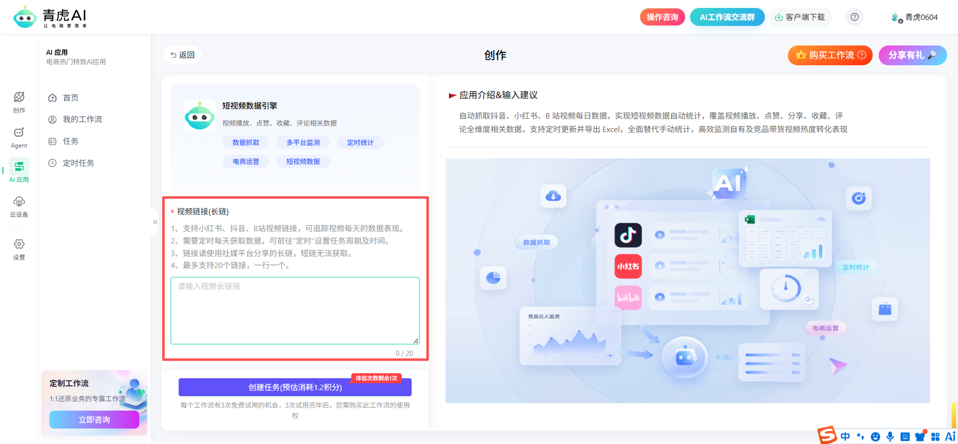The height and width of the screenshot is (444, 958).
Task: Click the 操作咨询 button
Action: pos(662,17)
